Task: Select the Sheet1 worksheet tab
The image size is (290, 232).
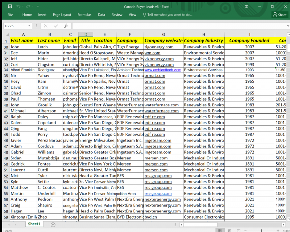Action: click(35, 224)
